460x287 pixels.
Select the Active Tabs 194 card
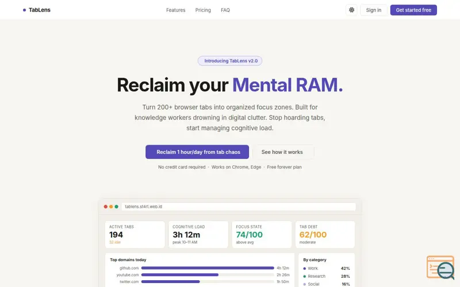pyautogui.click(x=135, y=235)
